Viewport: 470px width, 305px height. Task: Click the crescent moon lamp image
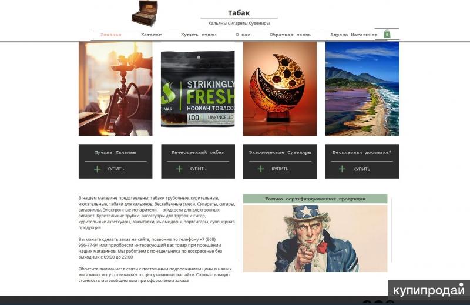[280, 89]
